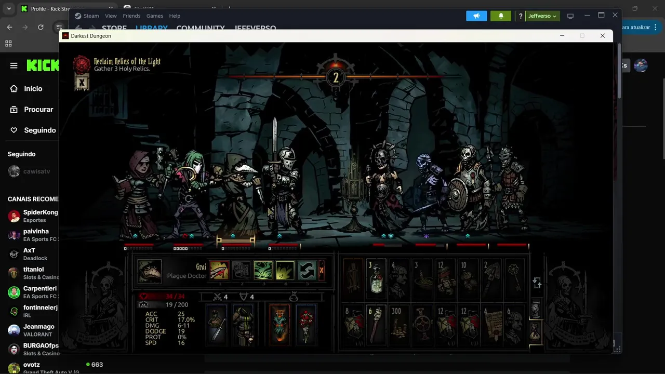Click the red quest seal icon
Viewport: 665px width, 374px height.
pos(82,64)
